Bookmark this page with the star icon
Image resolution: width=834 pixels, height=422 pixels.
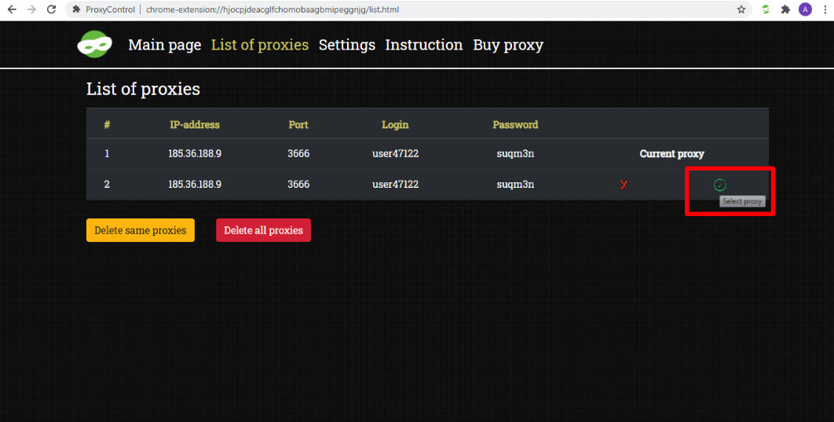coord(741,9)
